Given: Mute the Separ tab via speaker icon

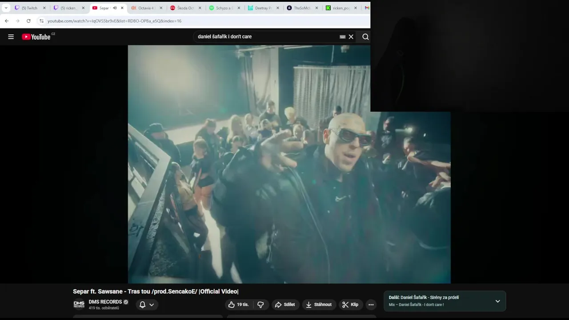Looking at the screenshot, I should pyautogui.click(x=115, y=8).
